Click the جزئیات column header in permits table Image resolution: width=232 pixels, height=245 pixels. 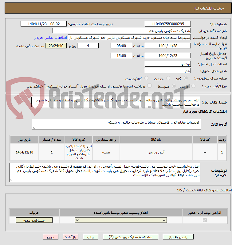pos(34,213)
